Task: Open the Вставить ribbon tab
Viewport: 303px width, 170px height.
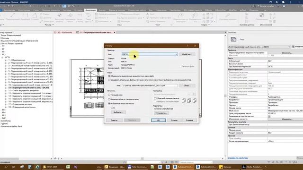Action: (78, 10)
